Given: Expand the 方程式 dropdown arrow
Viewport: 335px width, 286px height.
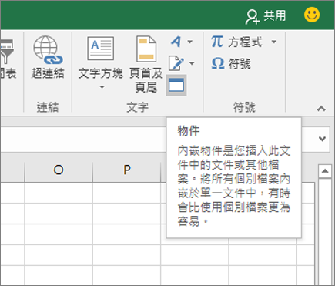Looking at the screenshot, I should (274, 42).
